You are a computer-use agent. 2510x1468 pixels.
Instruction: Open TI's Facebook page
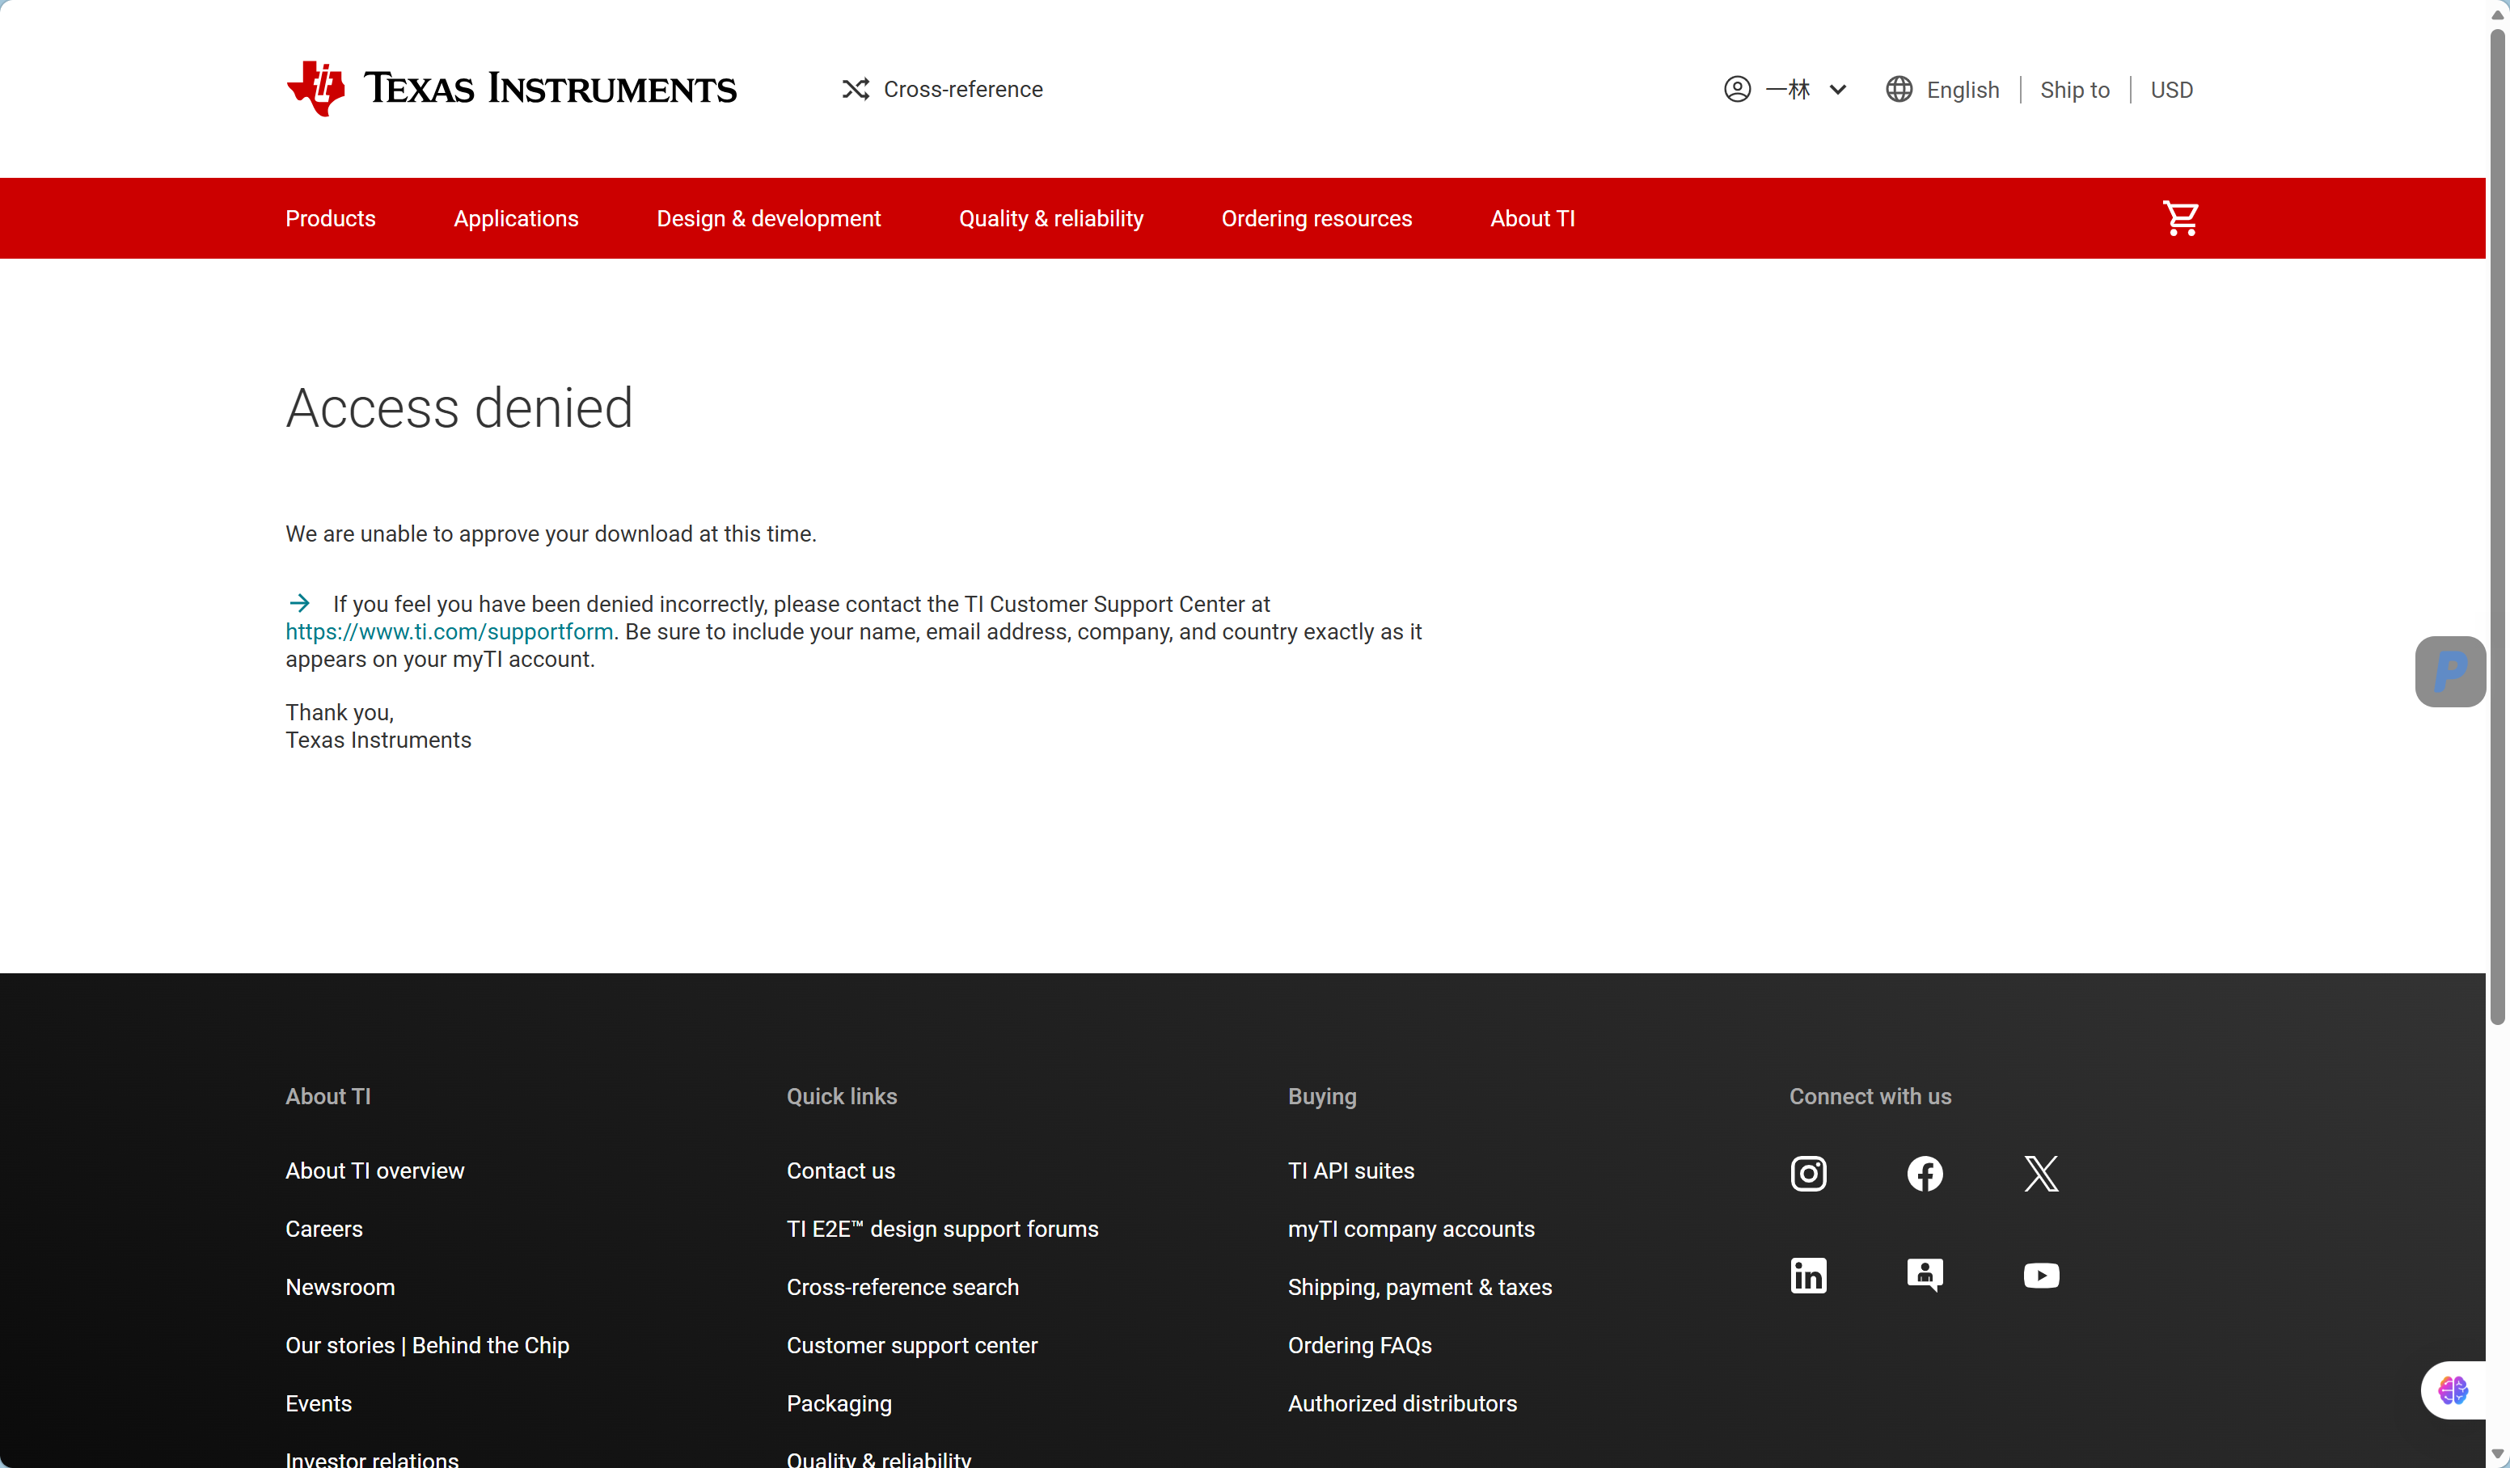[1925, 1175]
